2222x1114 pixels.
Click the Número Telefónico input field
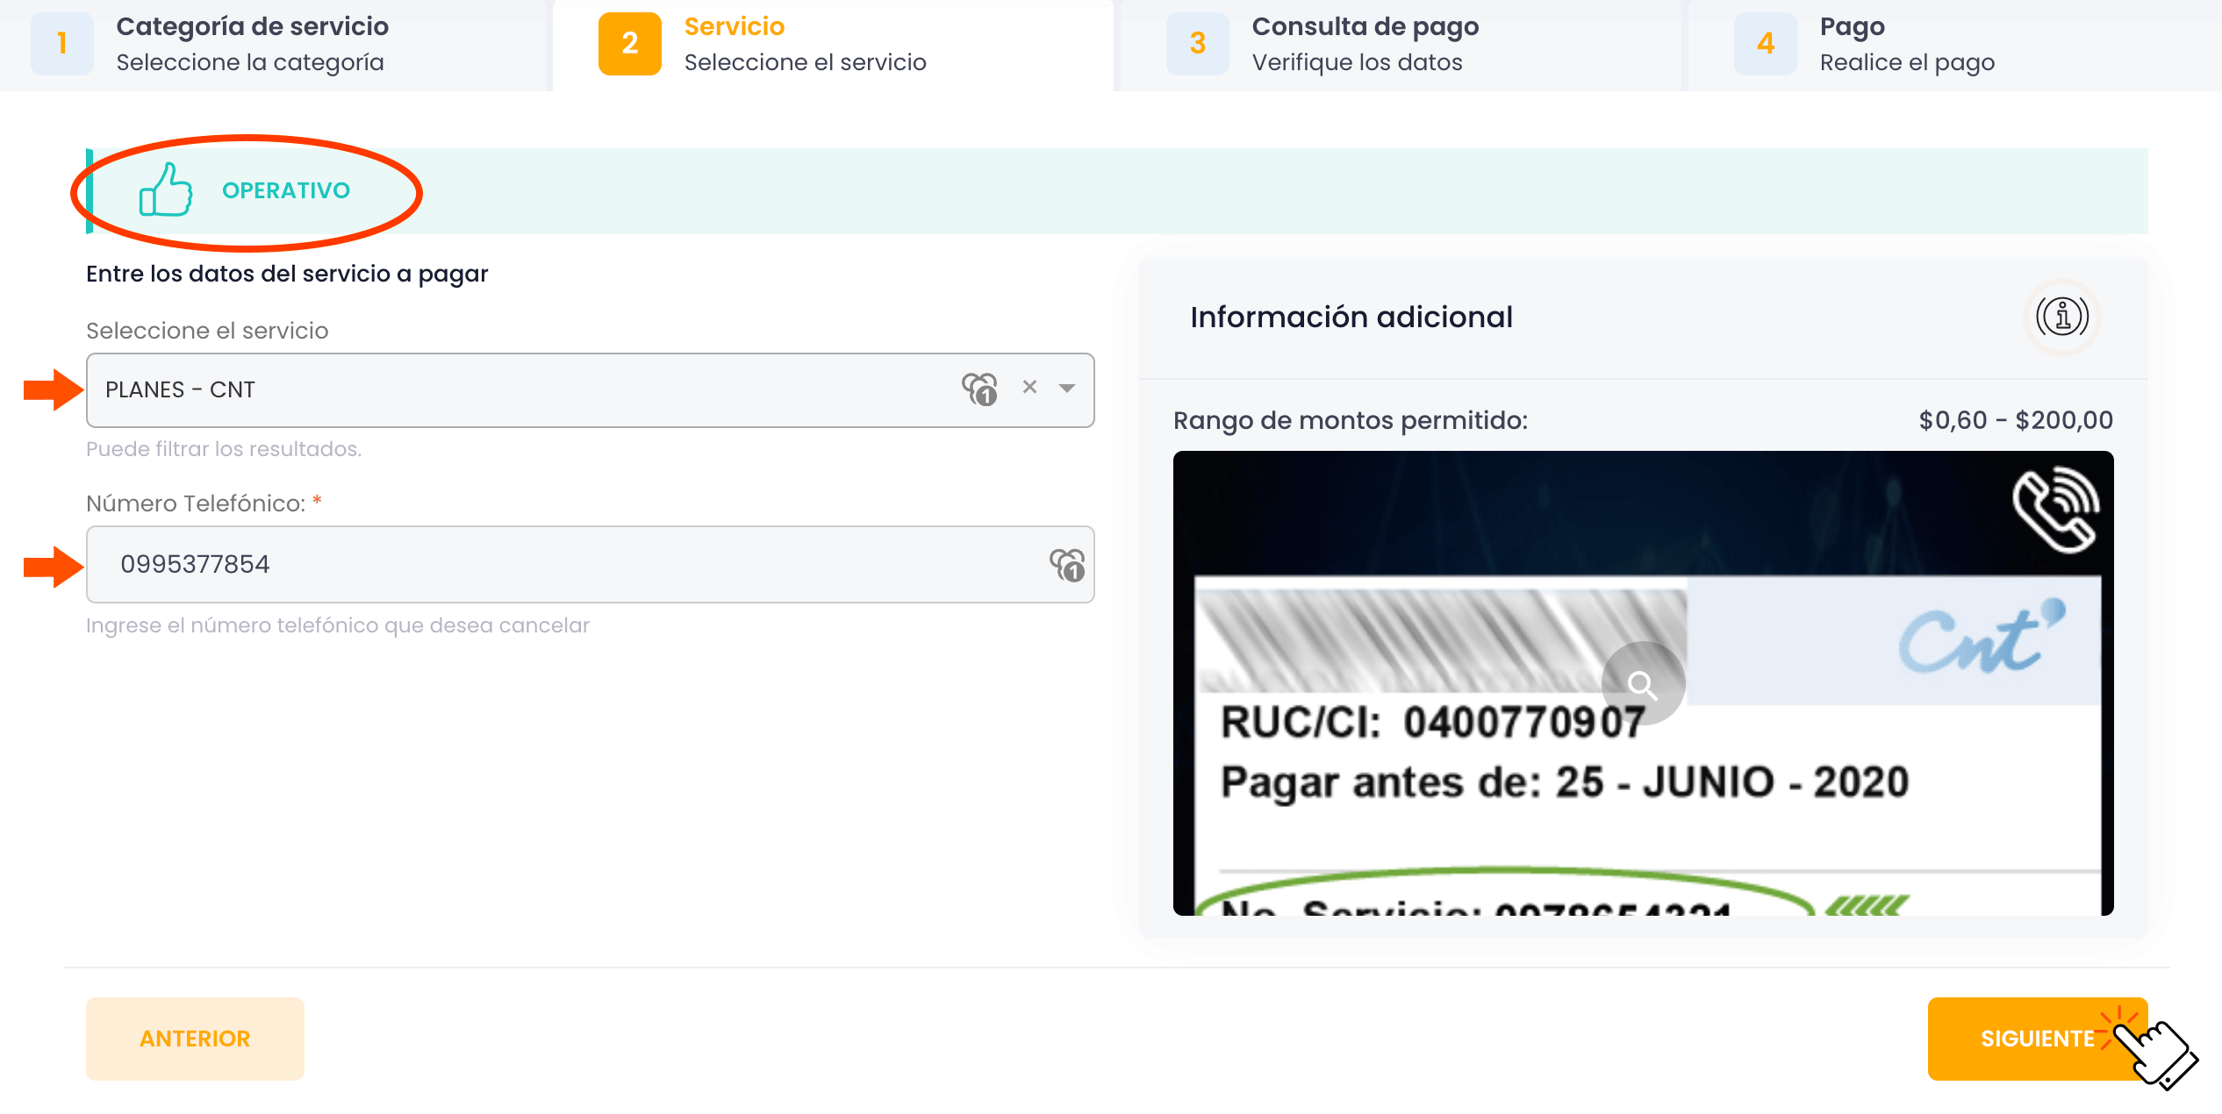(590, 564)
